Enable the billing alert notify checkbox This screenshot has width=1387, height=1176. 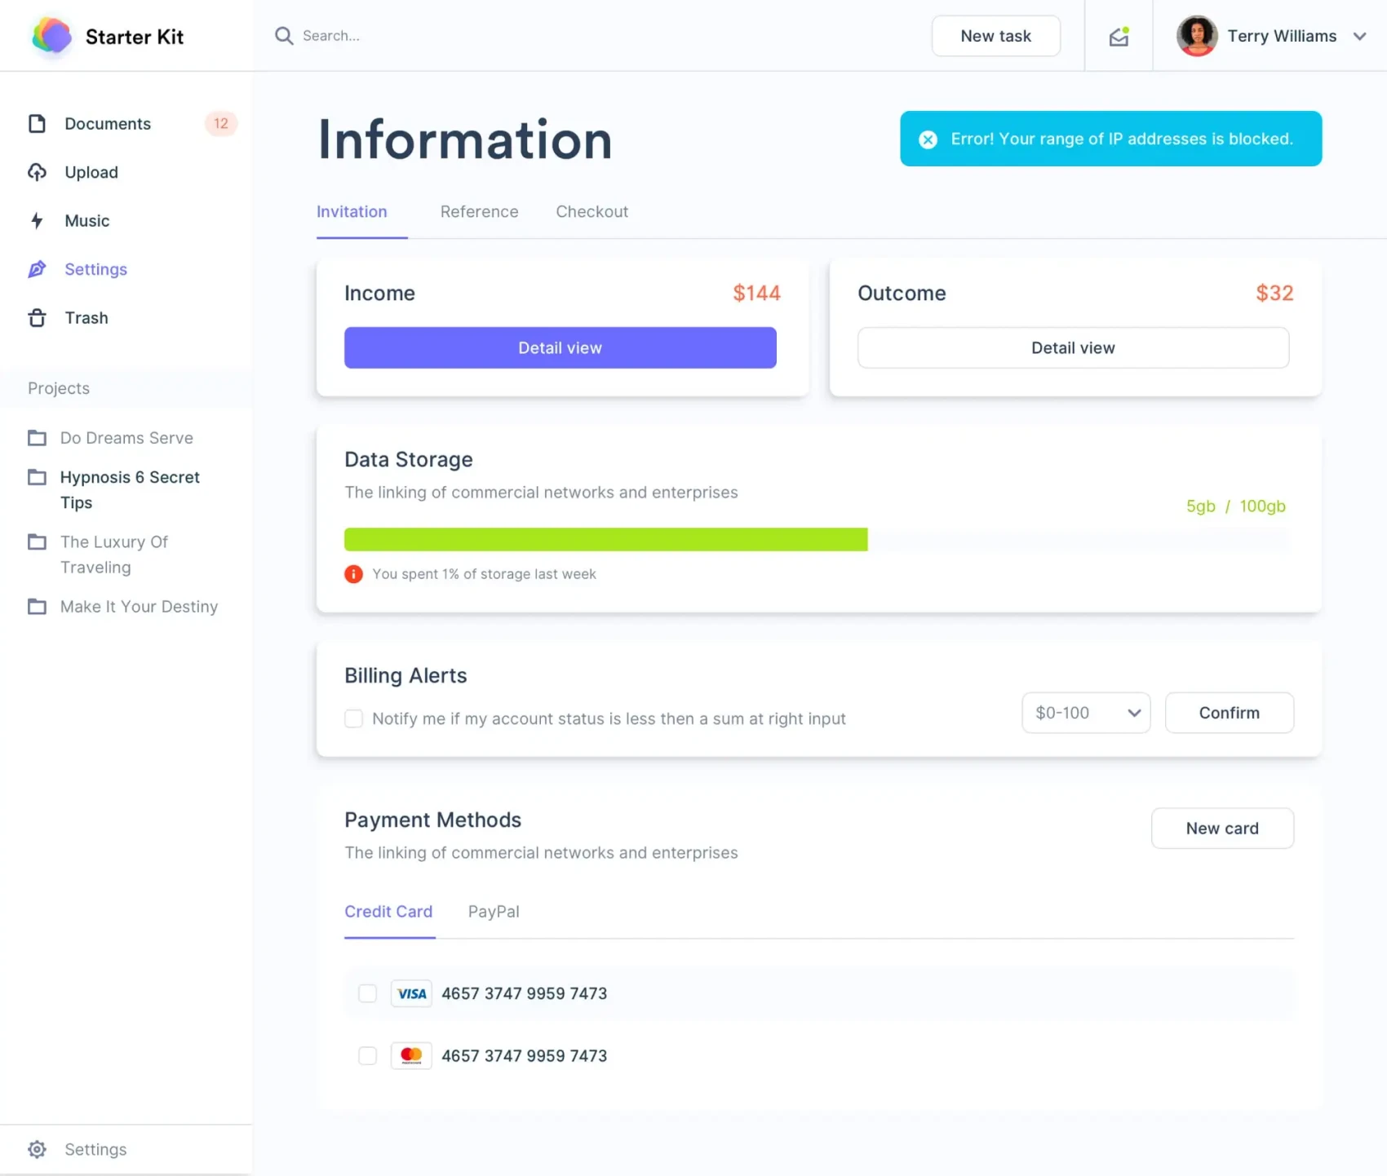[x=353, y=718]
